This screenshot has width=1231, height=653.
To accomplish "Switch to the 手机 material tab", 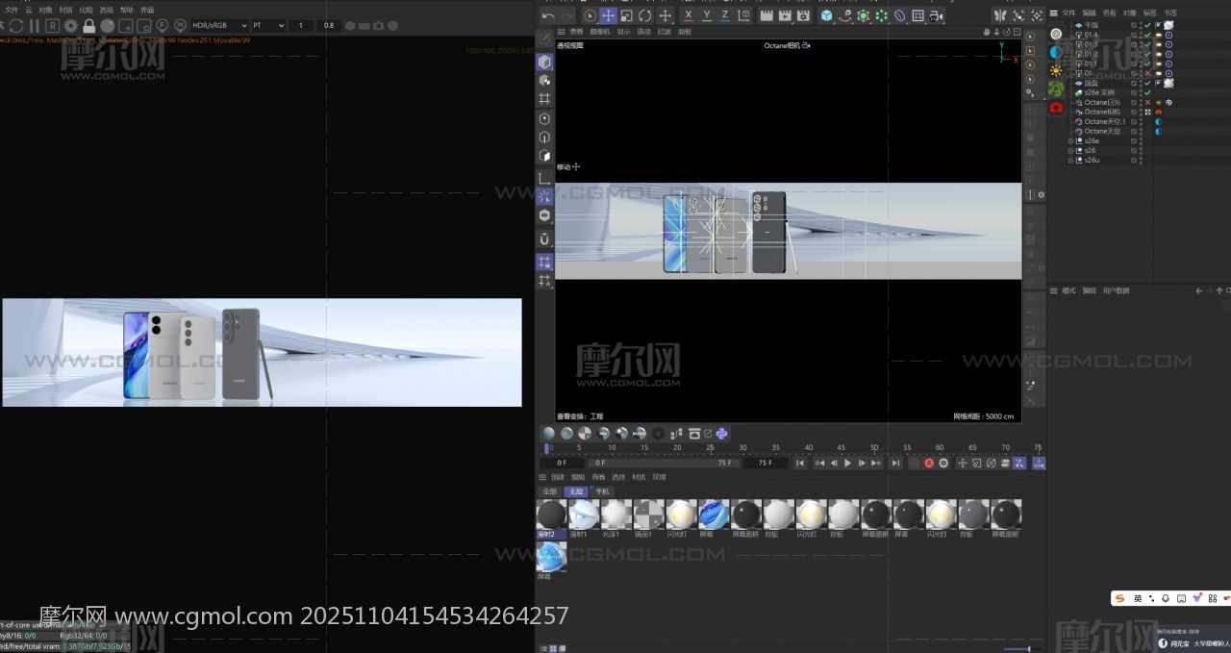I will [601, 491].
